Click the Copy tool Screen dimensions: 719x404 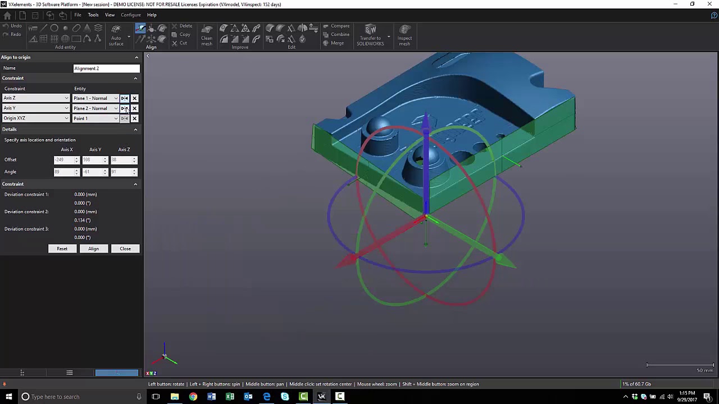[182, 34]
